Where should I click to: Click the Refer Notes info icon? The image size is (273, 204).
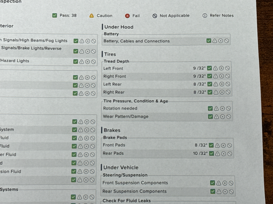[205, 15]
